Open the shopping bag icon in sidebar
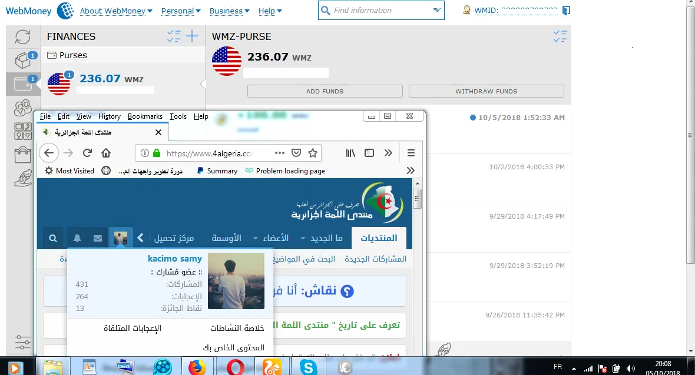This screenshot has width=695, height=375. tap(22, 155)
